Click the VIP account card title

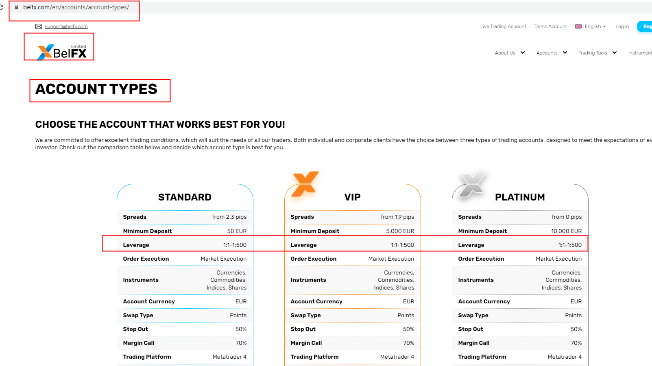pyautogui.click(x=353, y=197)
